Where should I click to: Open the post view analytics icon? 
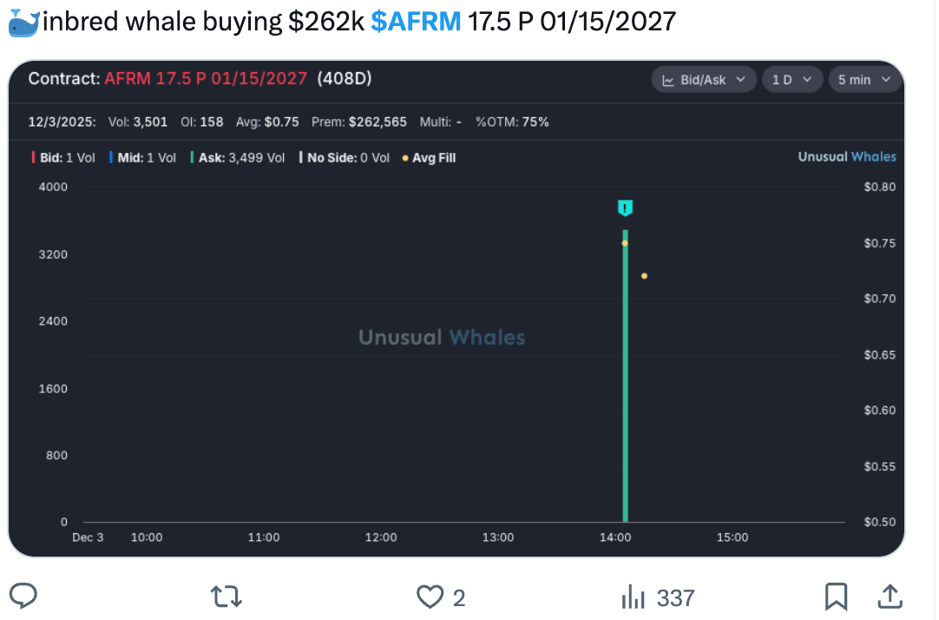[x=633, y=597]
